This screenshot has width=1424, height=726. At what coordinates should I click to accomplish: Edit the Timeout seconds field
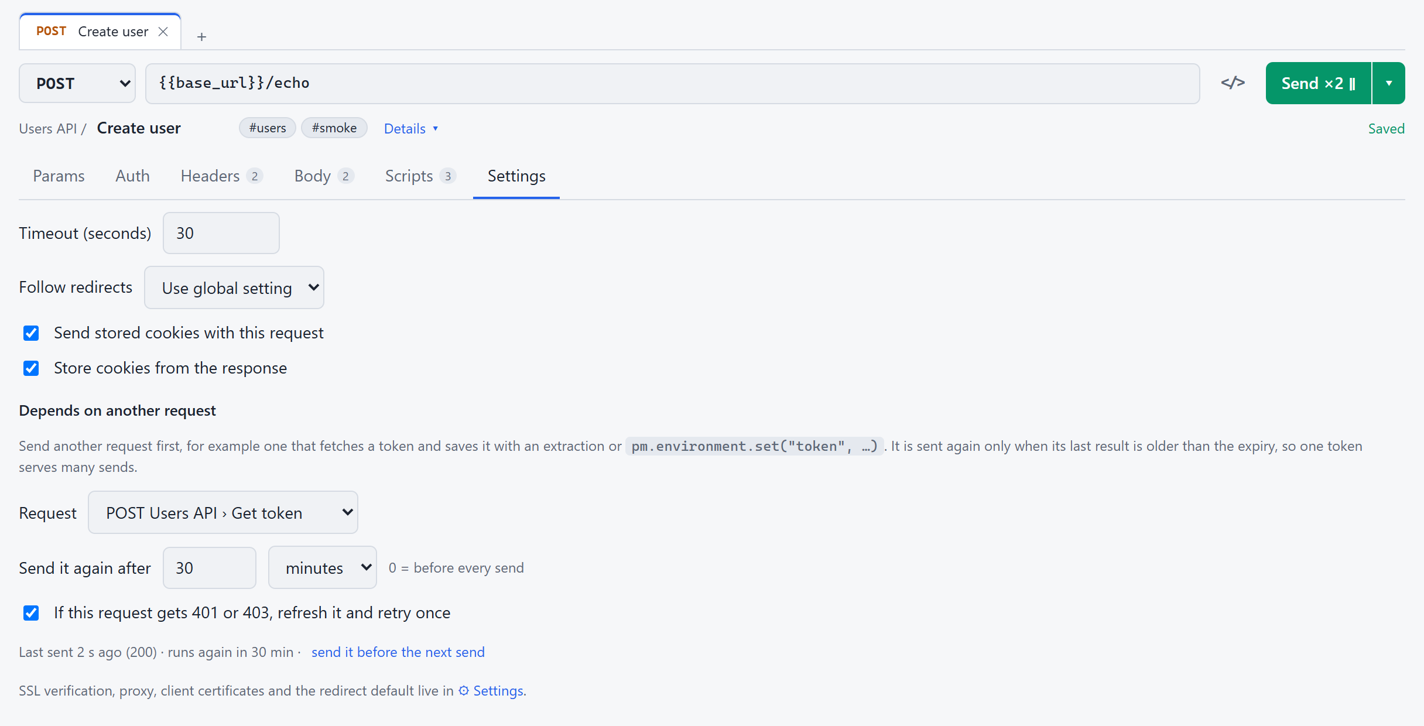point(221,233)
